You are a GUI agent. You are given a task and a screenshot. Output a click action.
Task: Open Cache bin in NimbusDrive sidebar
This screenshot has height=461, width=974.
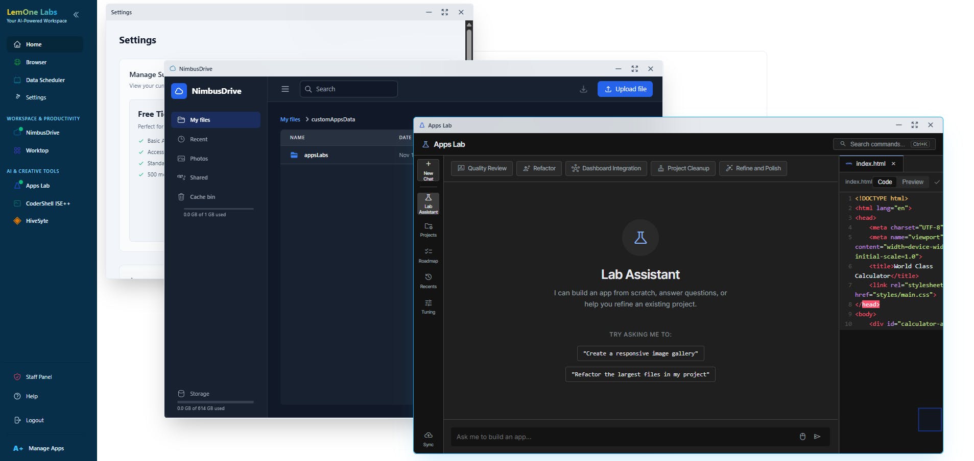[x=216, y=197]
